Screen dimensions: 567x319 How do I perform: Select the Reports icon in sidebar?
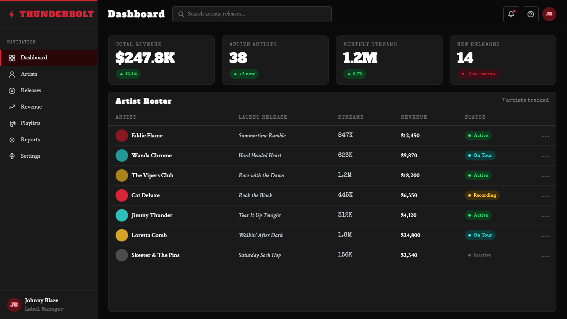pyautogui.click(x=12, y=140)
